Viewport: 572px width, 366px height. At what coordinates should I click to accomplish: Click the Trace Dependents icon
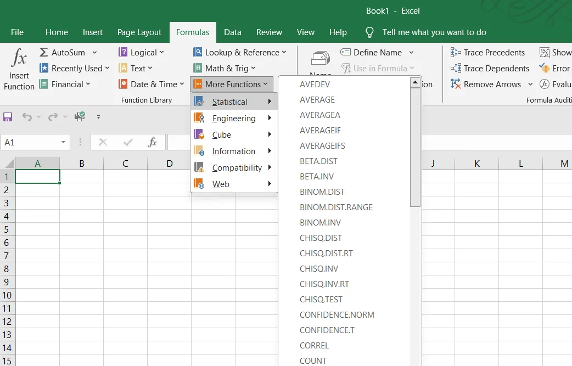[455, 68]
